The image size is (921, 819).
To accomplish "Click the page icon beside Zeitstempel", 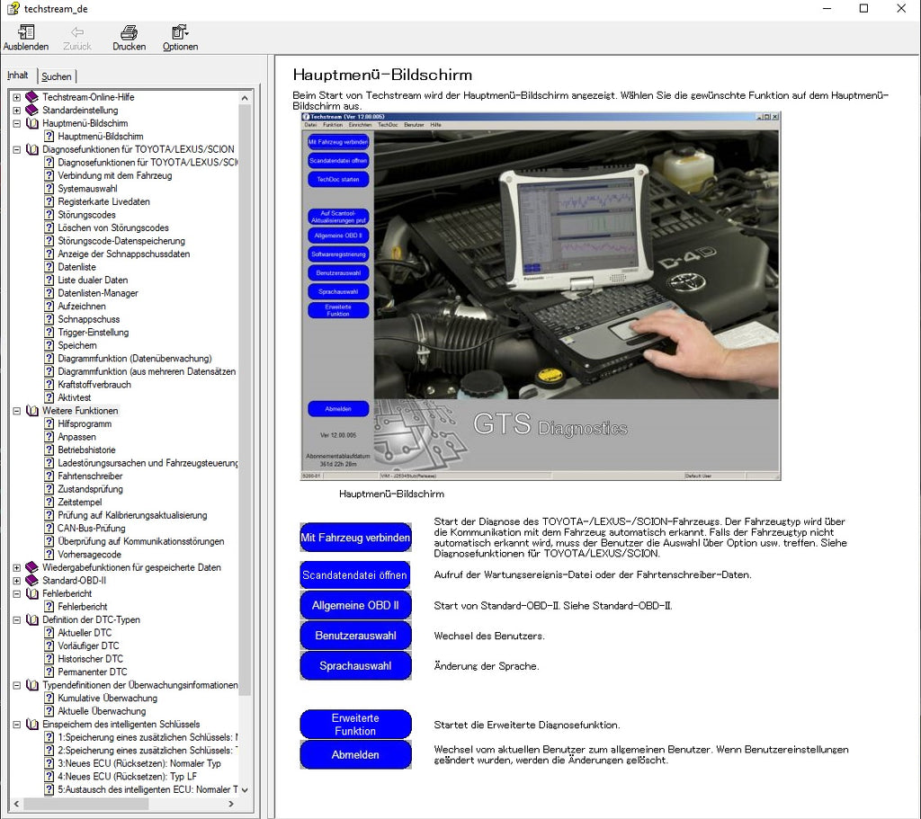I will [x=49, y=502].
